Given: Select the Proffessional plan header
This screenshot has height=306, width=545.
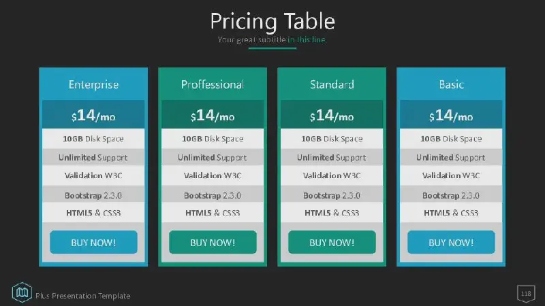Looking at the screenshot, I should point(213,84).
